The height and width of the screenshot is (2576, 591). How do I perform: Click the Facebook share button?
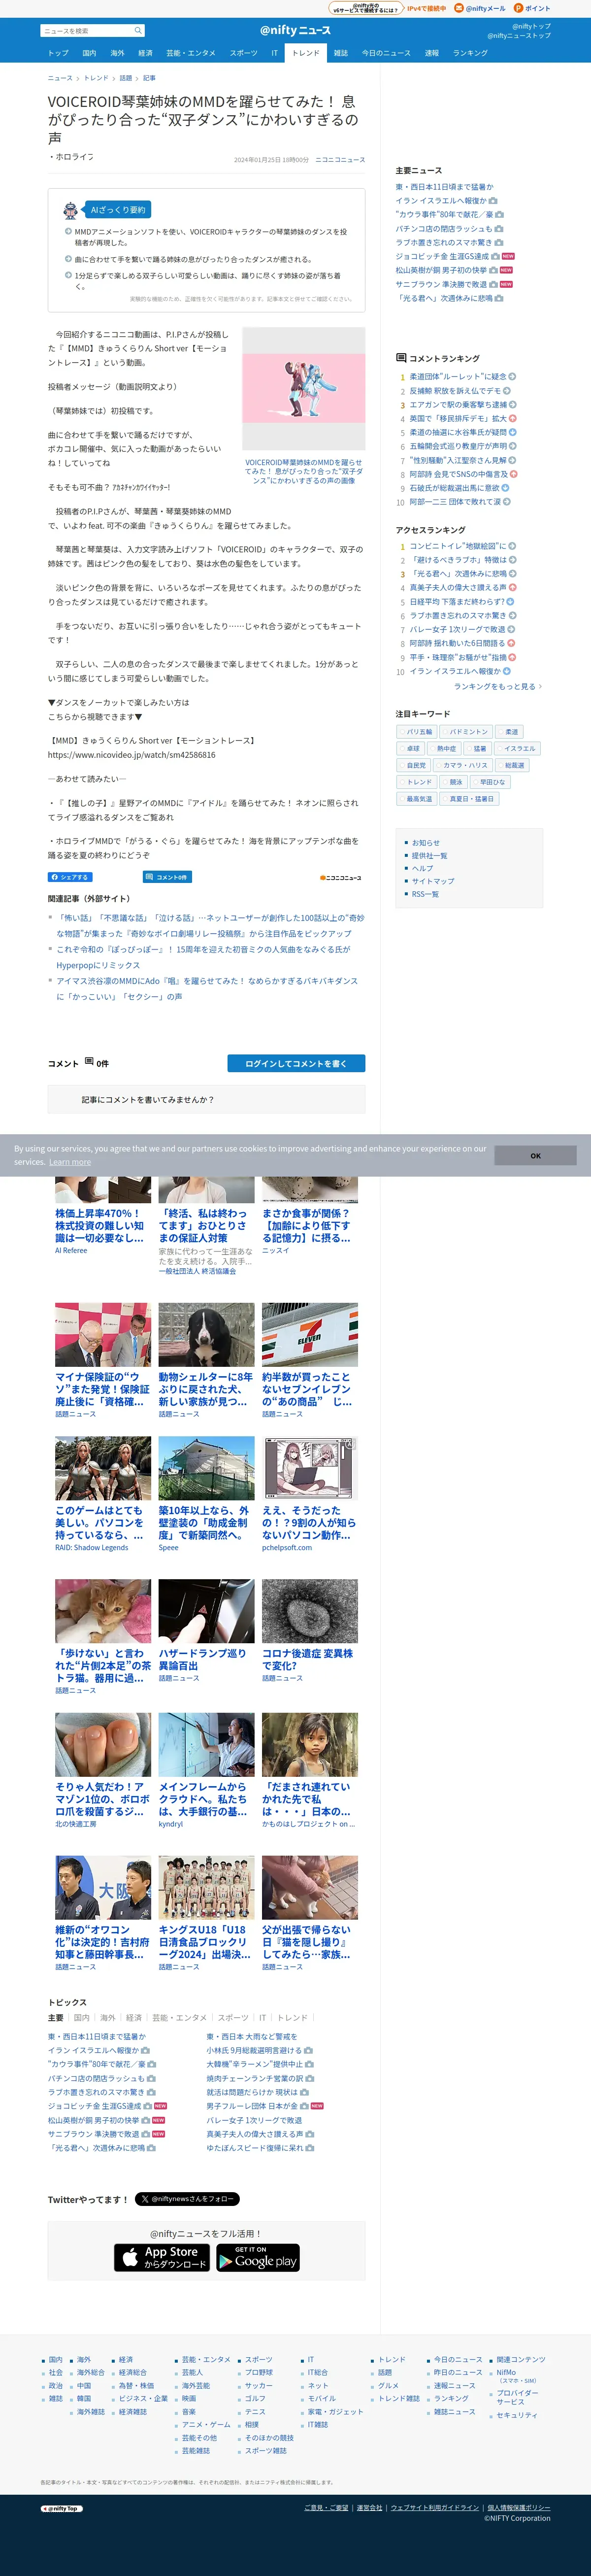coord(70,877)
